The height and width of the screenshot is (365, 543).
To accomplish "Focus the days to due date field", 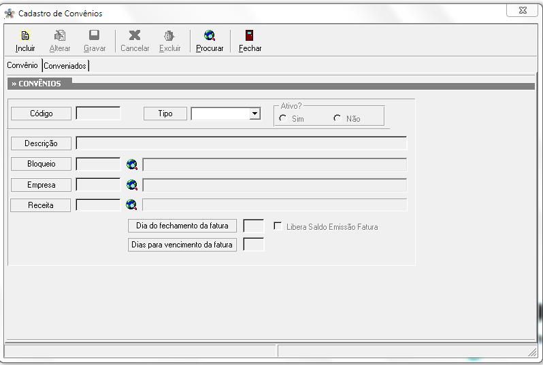I will pos(254,244).
